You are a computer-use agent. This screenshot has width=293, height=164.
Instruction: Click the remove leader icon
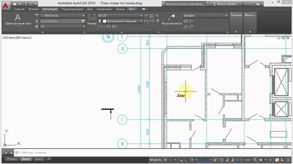coord(191,27)
